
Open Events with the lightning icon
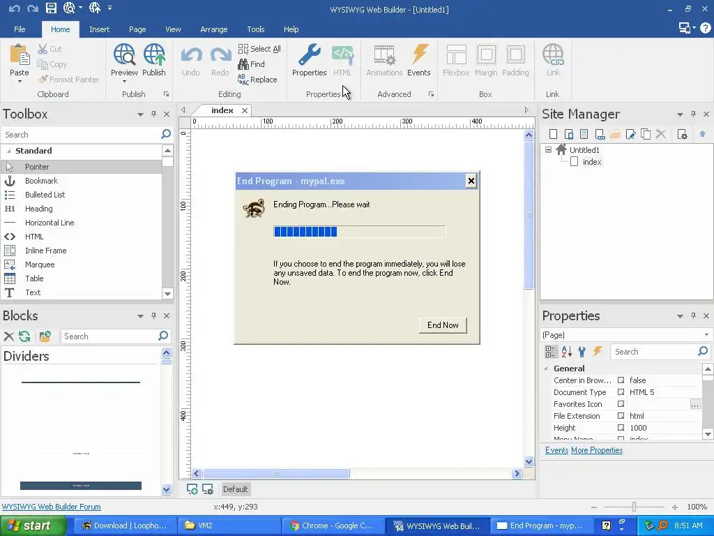(x=419, y=54)
